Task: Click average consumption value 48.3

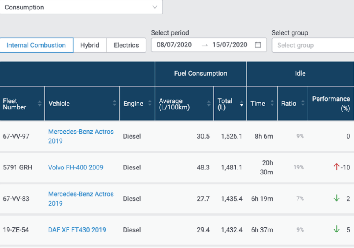Action: tap(203, 167)
